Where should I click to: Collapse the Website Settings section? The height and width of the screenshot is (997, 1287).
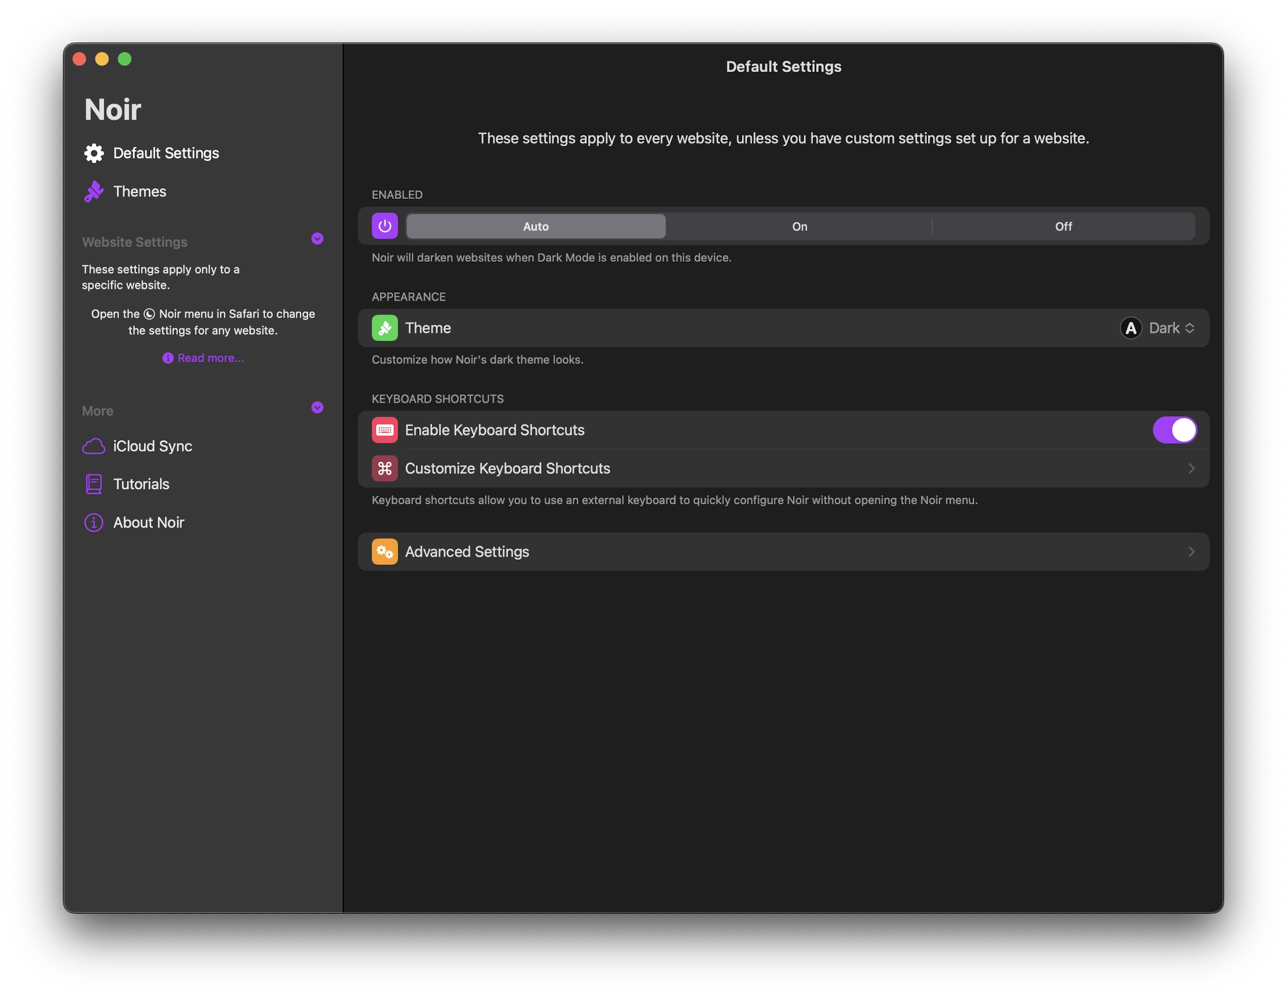point(317,238)
